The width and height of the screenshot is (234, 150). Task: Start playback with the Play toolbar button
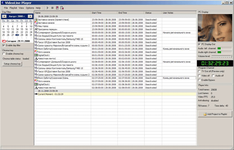point(48,8)
